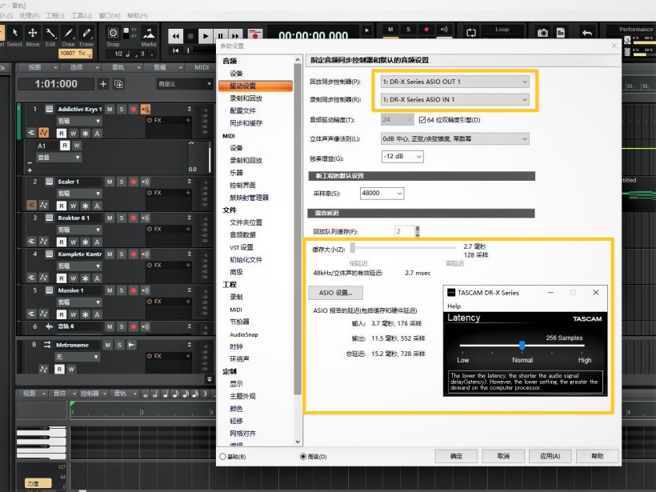
Task: Select the Erase tool
Action: tap(88, 30)
